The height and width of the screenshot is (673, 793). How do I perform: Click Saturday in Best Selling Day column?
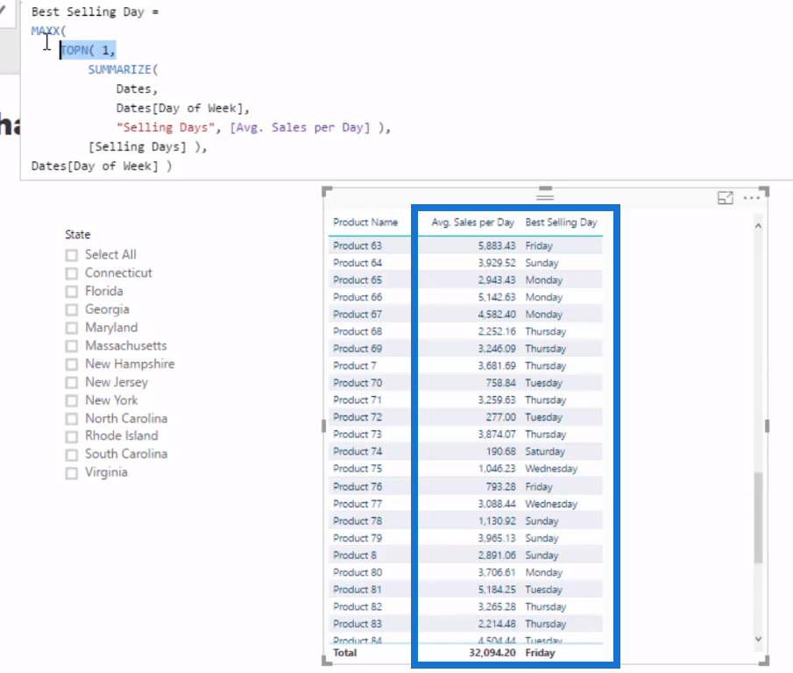pyautogui.click(x=545, y=451)
